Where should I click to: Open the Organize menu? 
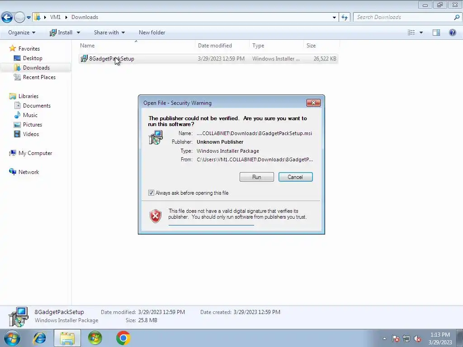(x=22, y=33)
